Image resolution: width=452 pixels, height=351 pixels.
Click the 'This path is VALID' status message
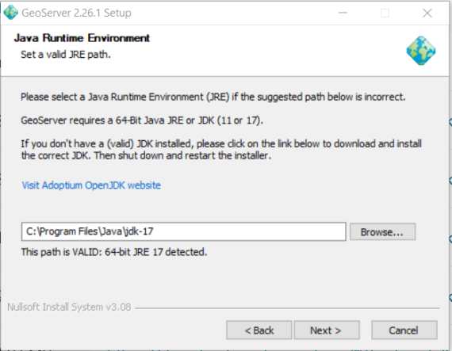[x=114, y=252]
